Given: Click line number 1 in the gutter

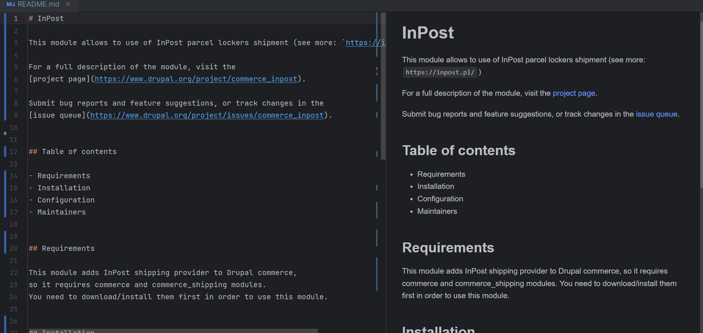Looking at the screenshot, I should [x=16, y=18].
